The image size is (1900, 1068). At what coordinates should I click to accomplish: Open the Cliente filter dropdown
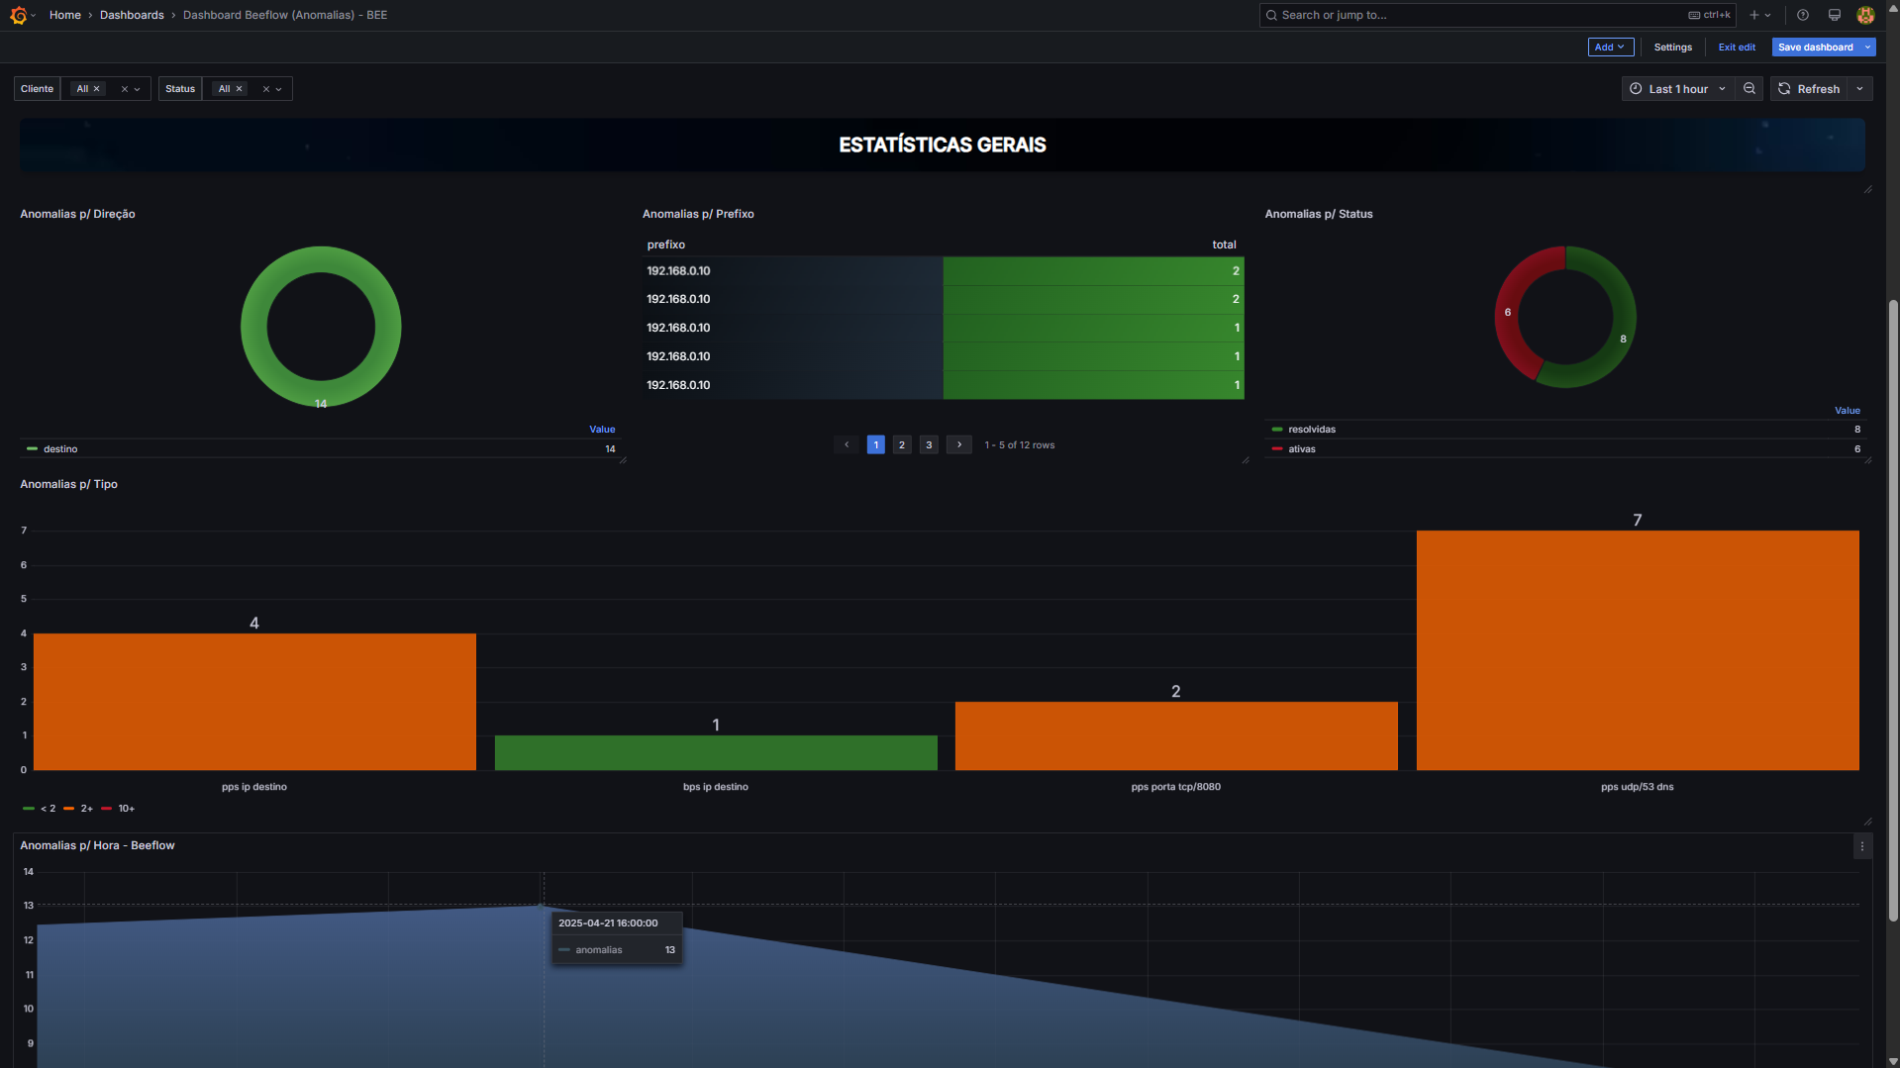click(136, 88)
